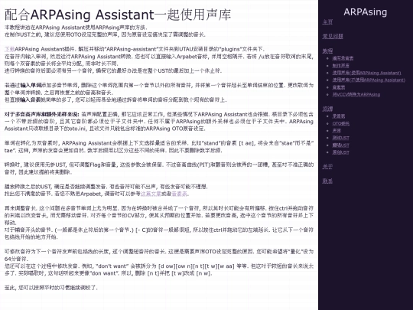This screenshot has height=310, width=413.
Task: Follow the 下载 link for ARPAsing Assistant
Action: (x=9, y=49)
